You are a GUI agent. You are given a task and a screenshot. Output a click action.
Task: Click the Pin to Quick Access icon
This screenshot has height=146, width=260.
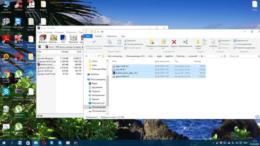coord(94,42)
